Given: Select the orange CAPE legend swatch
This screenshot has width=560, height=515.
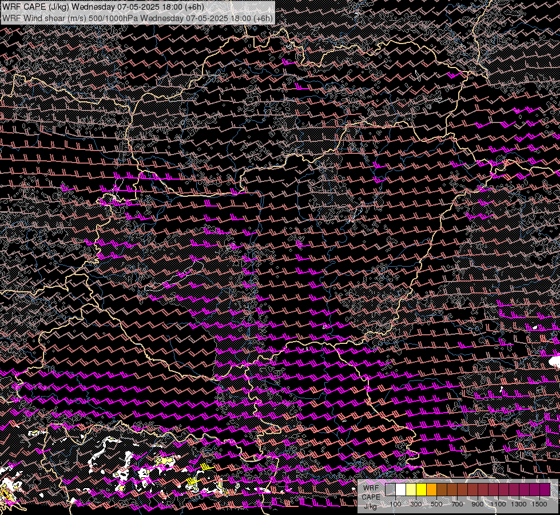Looking at the screenshot, I should click(x=431, y=489).
